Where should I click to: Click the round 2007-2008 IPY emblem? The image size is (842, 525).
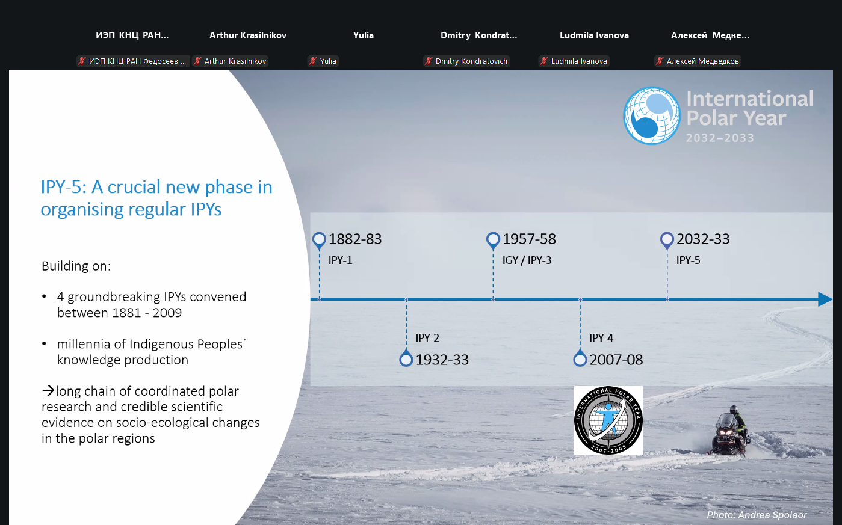pos(608,420)
